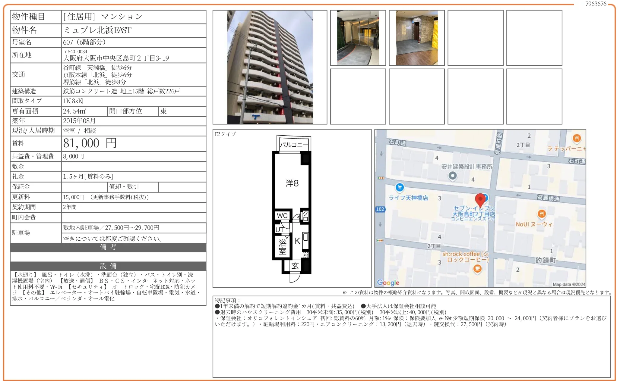Click 安井建築設計事務所 gray map marker
The image size is (620, 381).
tap(452, 176)
